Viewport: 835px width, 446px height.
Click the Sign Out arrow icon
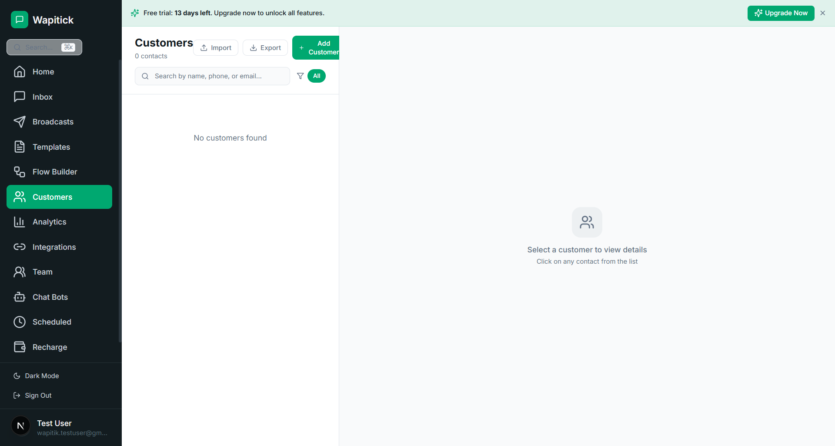tap(17, 395)
